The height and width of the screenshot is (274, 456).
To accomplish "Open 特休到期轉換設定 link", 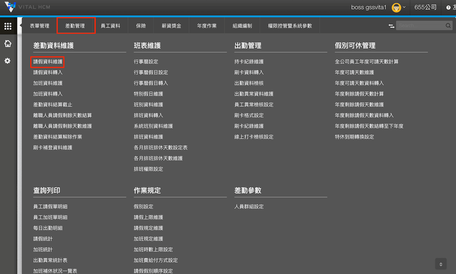I will pyautogui.click(x=354, y=137).
